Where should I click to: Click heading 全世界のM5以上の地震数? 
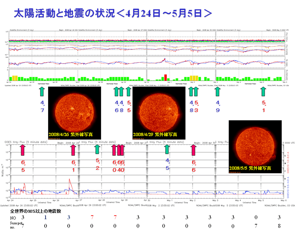click(x=36, y=211)
